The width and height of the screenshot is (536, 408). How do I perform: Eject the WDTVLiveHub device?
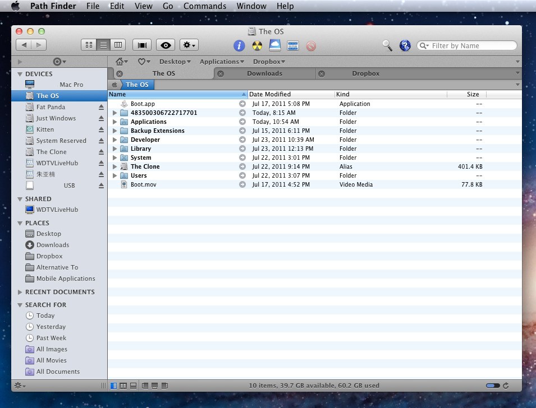(101, 163)
